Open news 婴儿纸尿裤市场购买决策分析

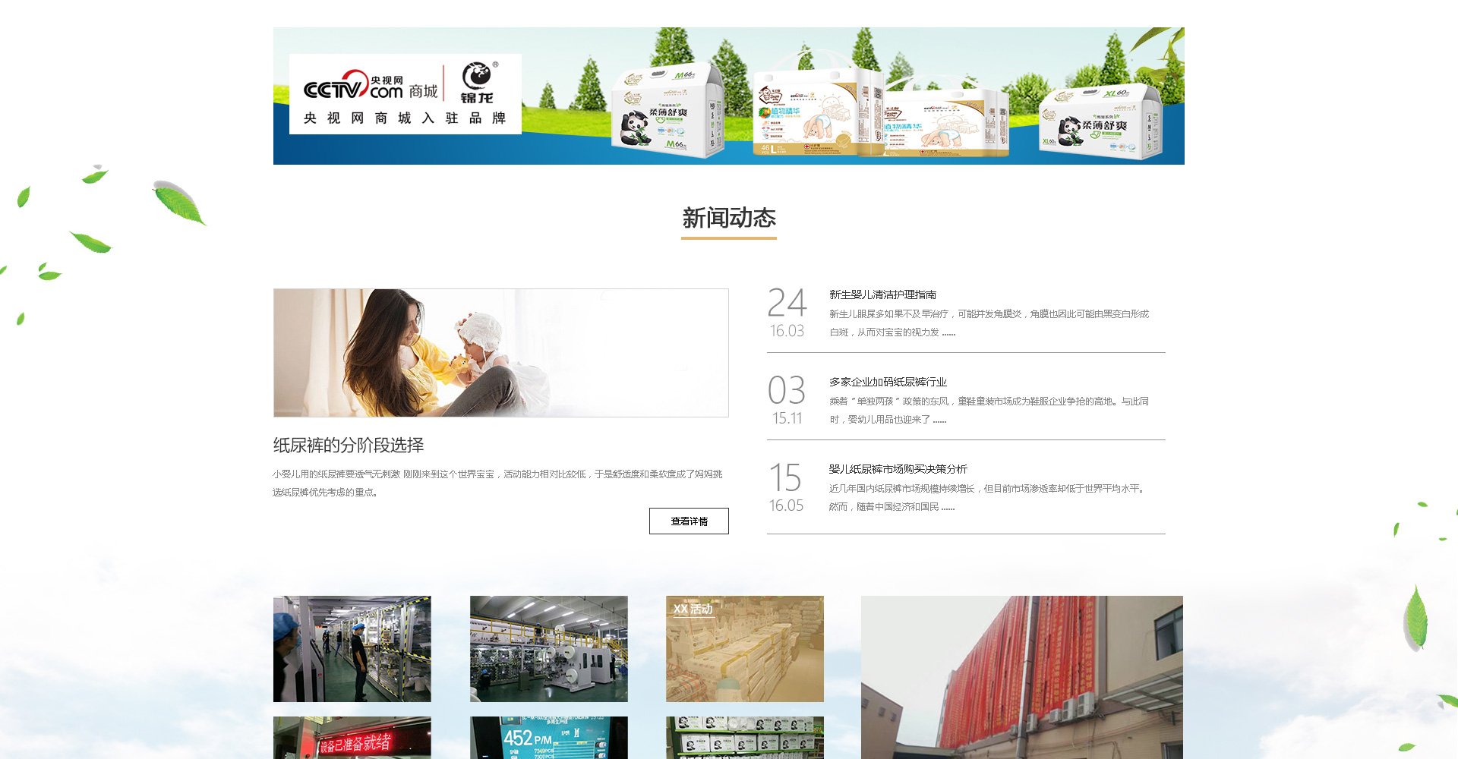pos(898,469)
